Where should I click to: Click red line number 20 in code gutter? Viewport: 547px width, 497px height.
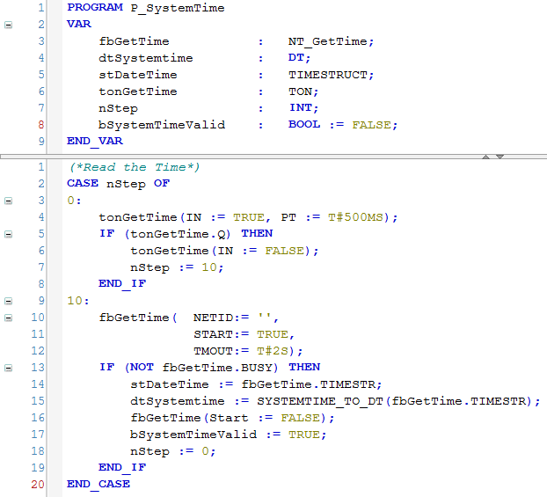point(38,485)
